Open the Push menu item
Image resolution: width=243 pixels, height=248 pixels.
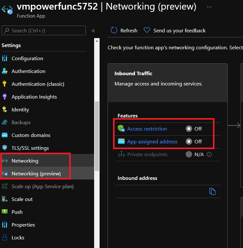pos(17,212)
